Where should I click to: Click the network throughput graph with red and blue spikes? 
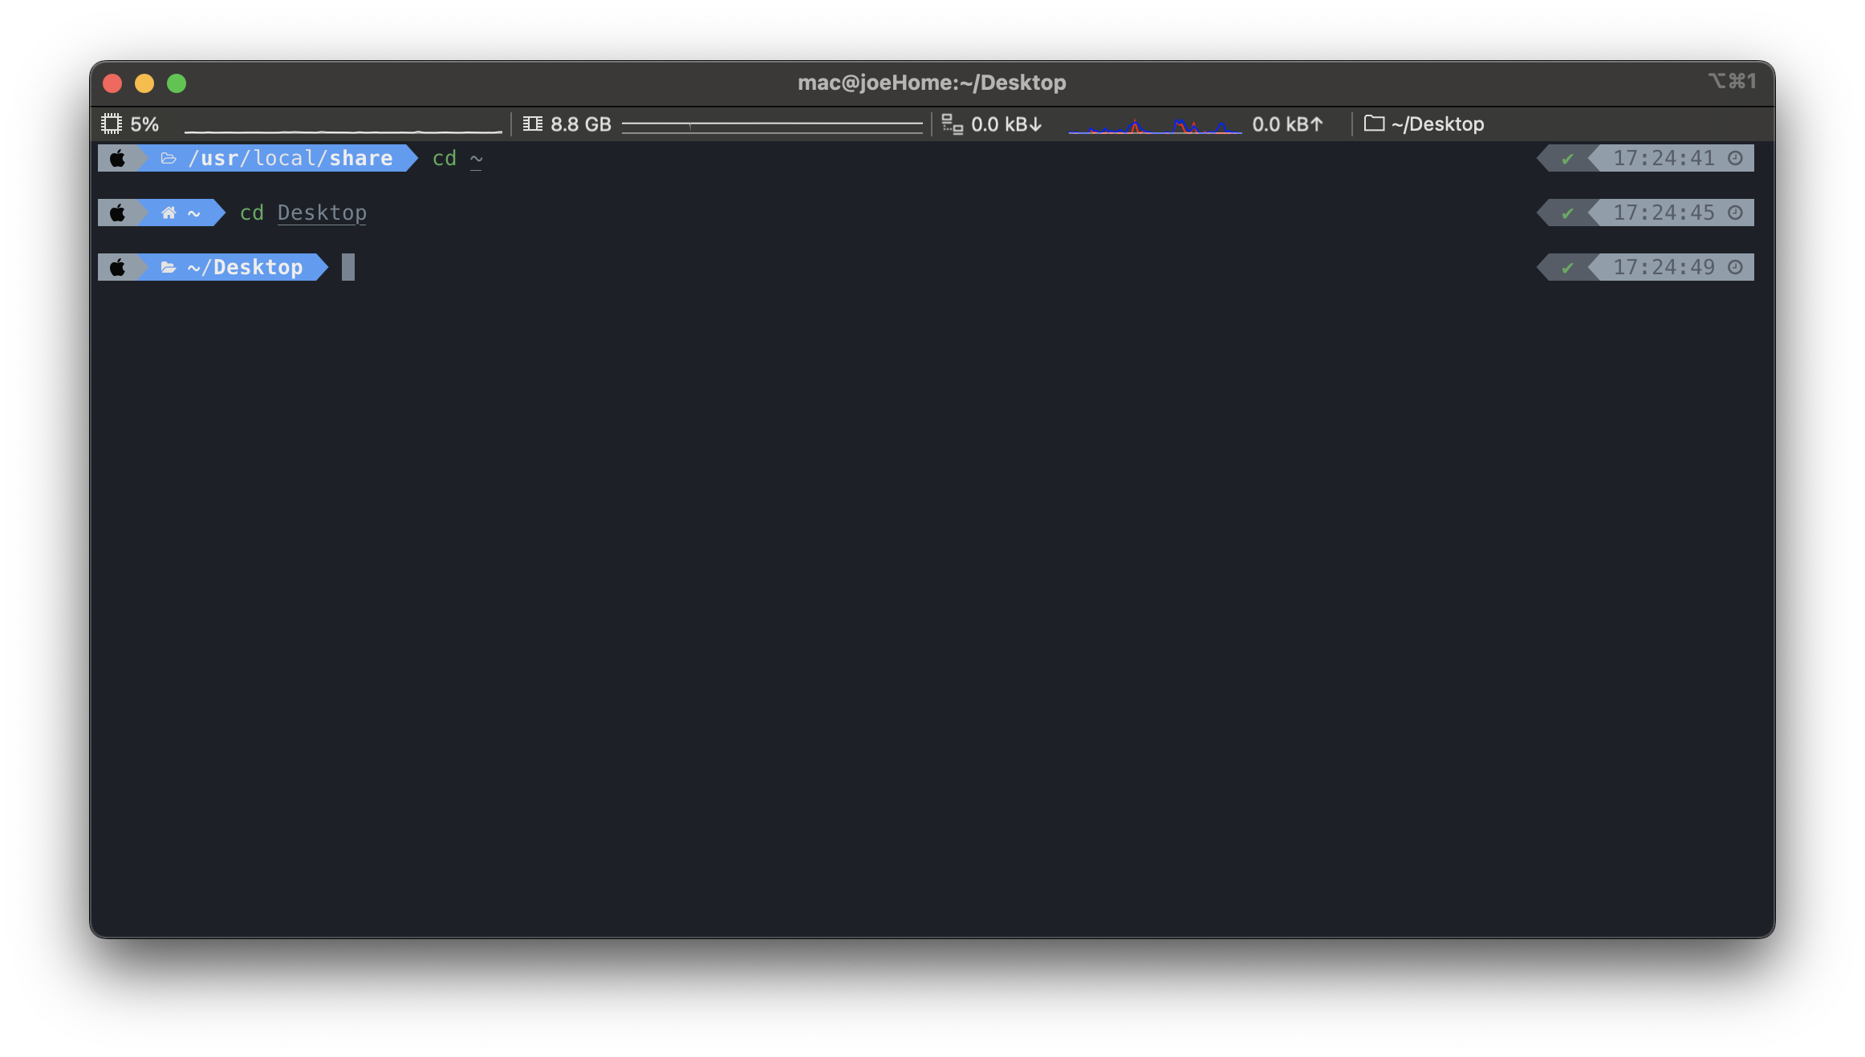(x=1154, y=126)
